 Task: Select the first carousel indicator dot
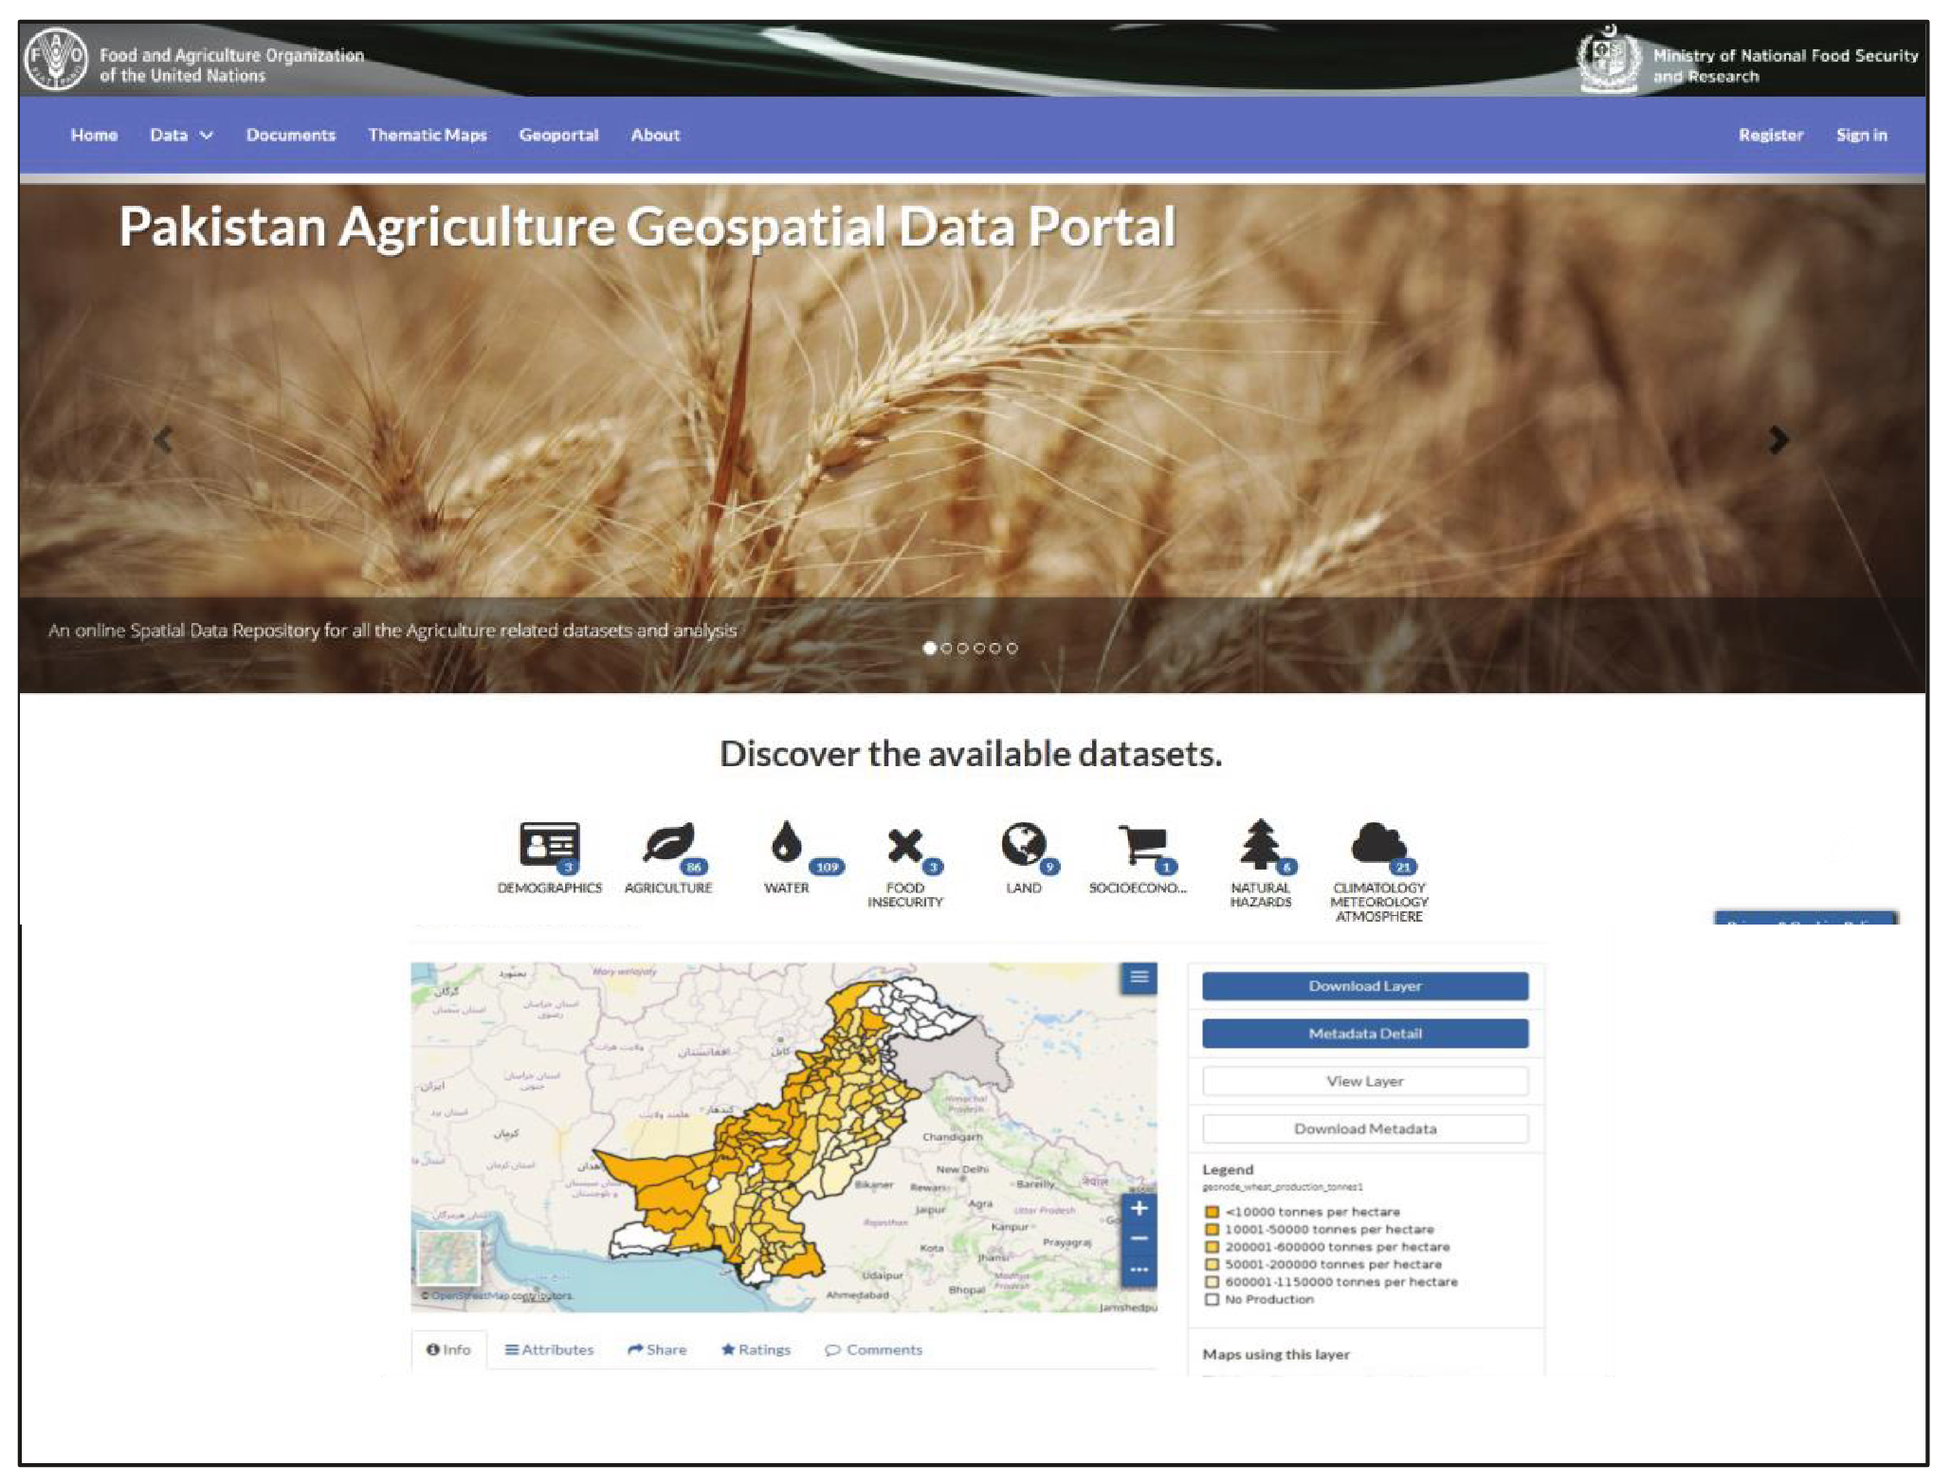pyautogui.click(x=929, y=648)
